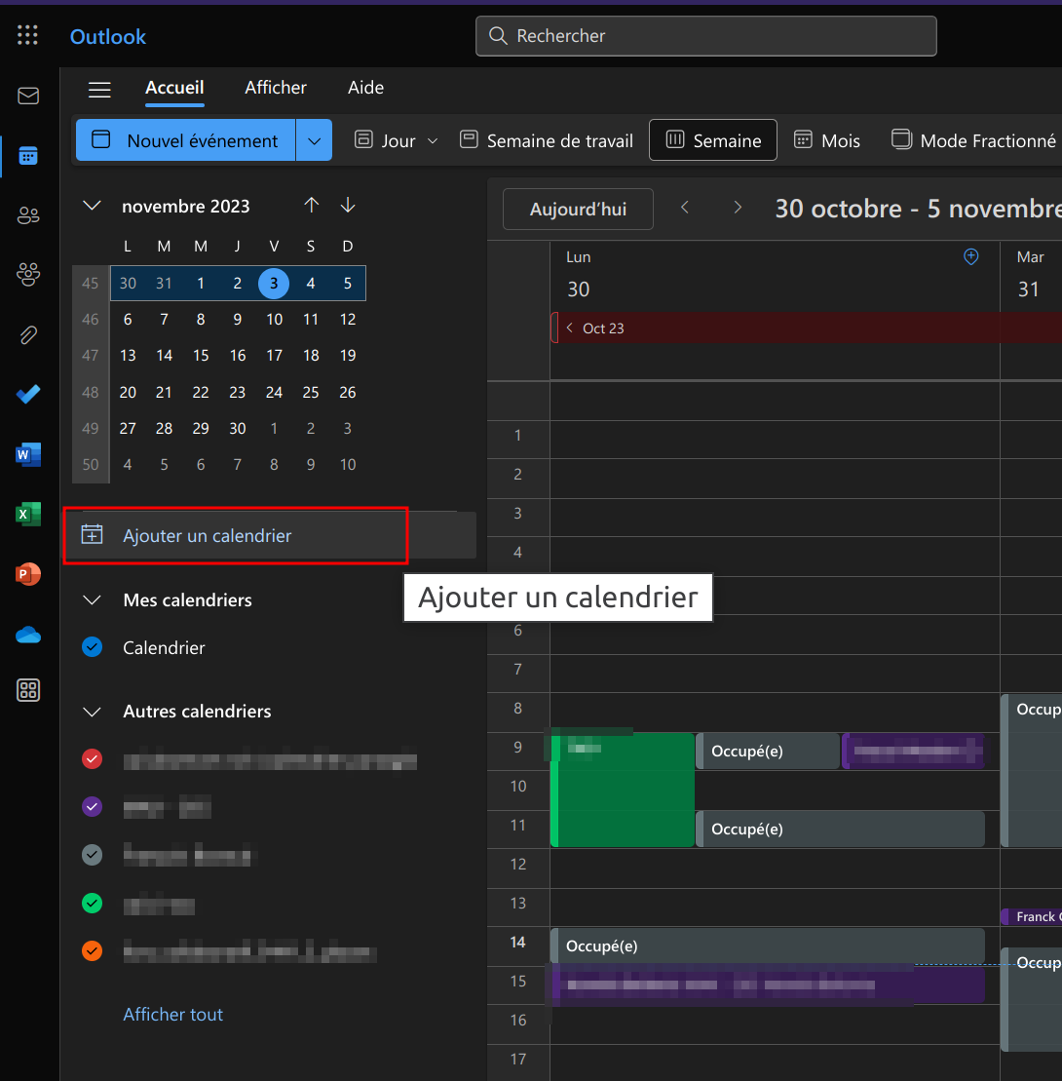
Task: Click the Afficher tout link
Action: pyautogui.click(x=172, y=1015)
